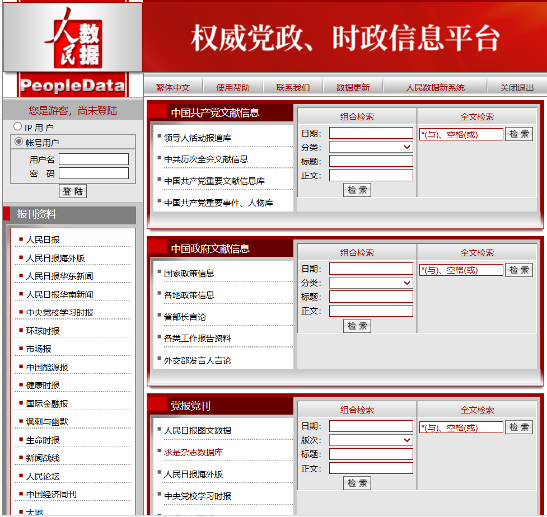Image resolution: width=547 pixels, height=517 pixels.
Task: Open 健康时报 in sidebar
Action: tap(43, 385)
